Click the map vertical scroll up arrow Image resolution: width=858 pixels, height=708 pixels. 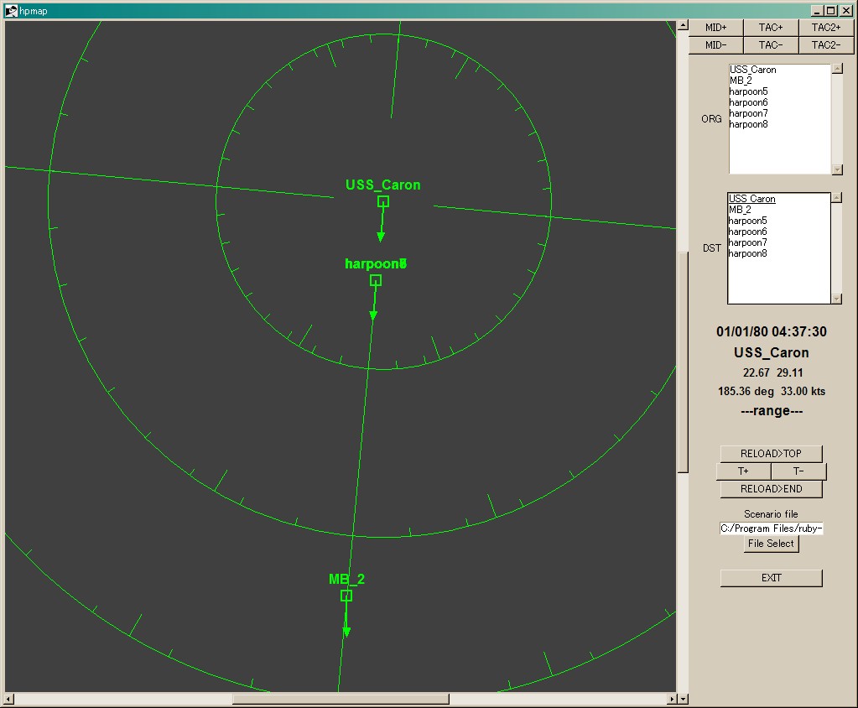(x=683, y=25)
